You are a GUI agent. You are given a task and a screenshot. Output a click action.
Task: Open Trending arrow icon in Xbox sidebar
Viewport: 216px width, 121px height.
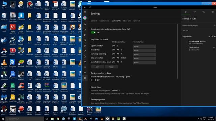pos(85,51)
